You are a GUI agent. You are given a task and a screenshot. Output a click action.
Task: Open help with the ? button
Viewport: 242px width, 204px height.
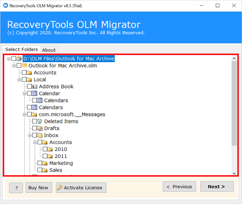click(16, 188)
